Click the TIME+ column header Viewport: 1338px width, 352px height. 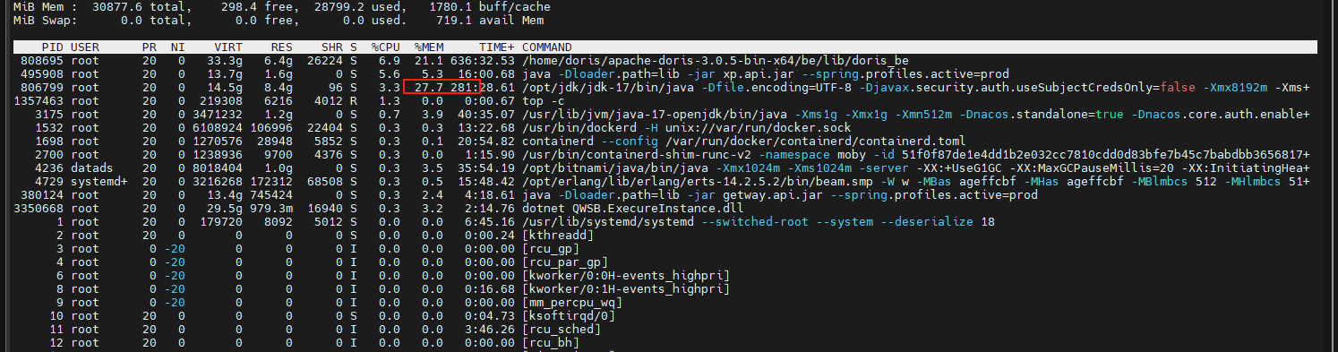497,47
